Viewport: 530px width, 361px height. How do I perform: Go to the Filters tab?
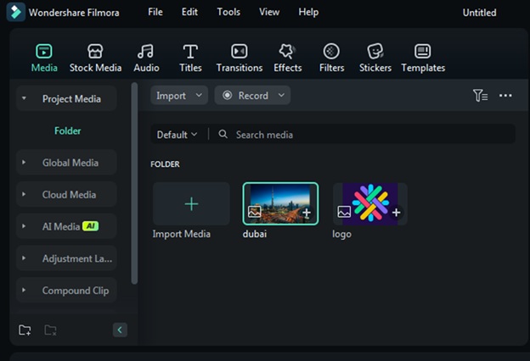pos(331,58)
